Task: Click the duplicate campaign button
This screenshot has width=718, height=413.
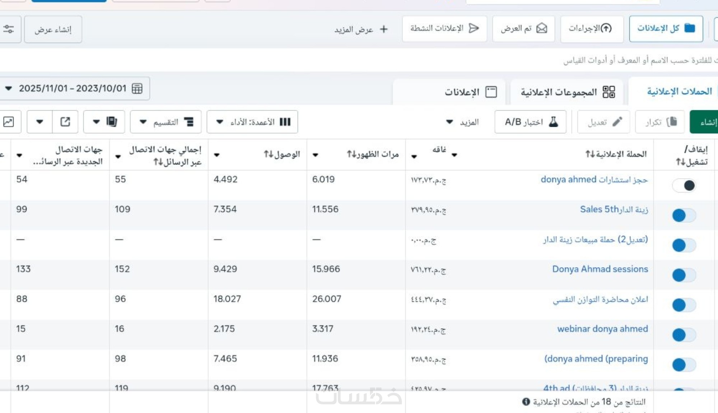Action: [660, 122]
